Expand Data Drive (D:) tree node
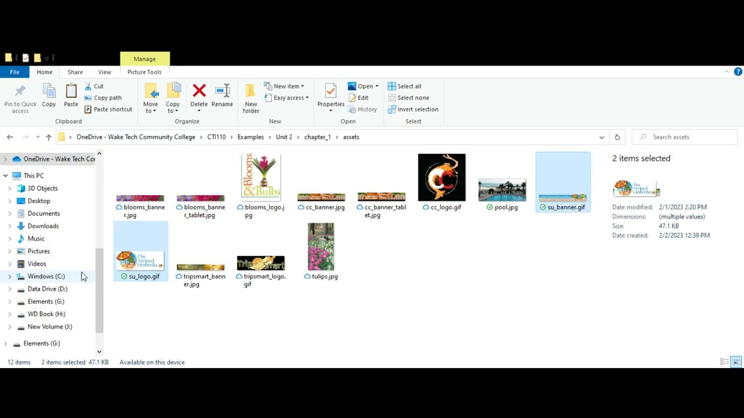 pyautogui.click(x=9, y=289)
